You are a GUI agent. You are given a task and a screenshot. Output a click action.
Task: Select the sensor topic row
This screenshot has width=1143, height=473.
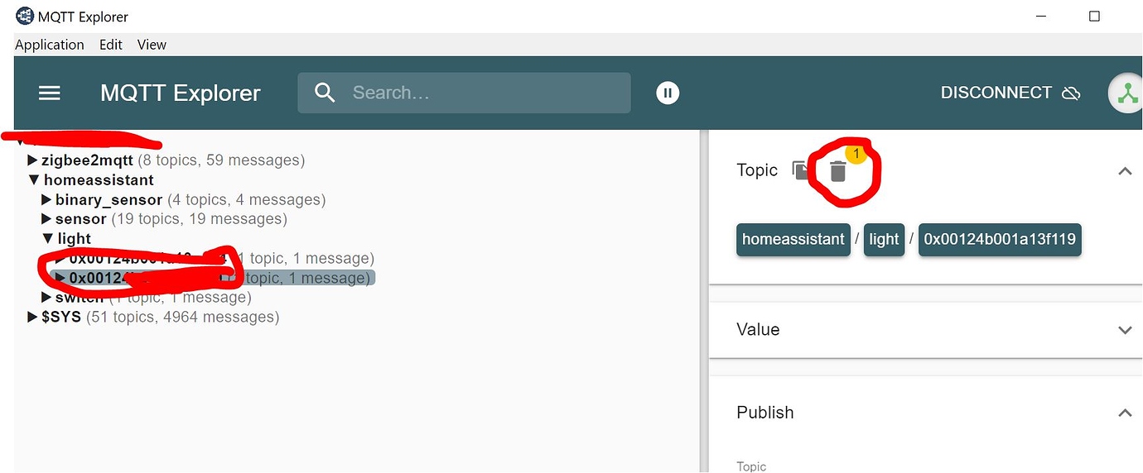pyautogui.click(x=80, y=220)
